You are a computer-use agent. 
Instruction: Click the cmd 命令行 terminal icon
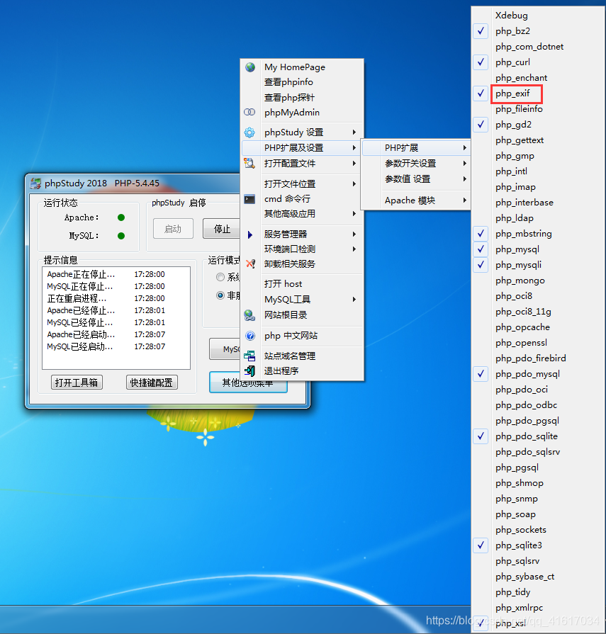(x=249, y=199)
